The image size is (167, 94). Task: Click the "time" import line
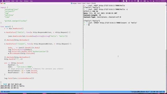pos(7,17)
